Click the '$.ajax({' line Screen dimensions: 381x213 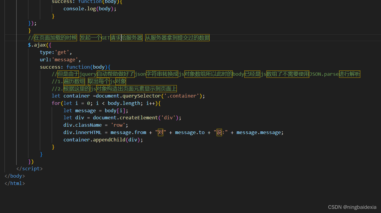point(40,45)
